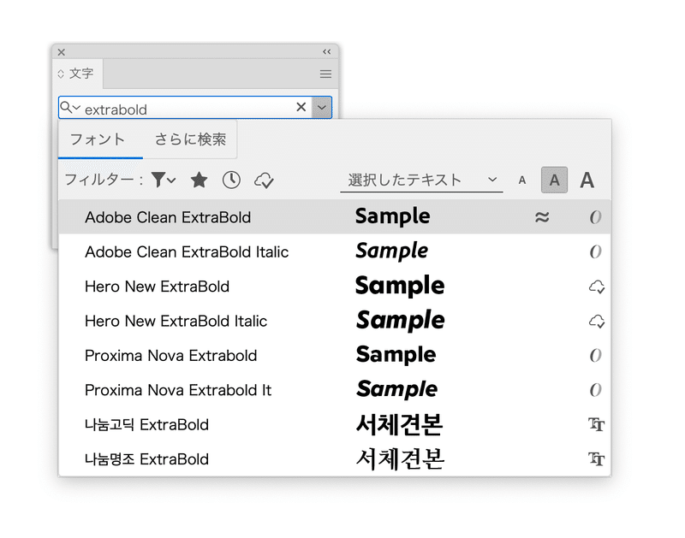Screen dimensions: 685x538
Task: Click Sample preview of Hero New ExtraBold Italic
Action: click(x=400, y=321)
